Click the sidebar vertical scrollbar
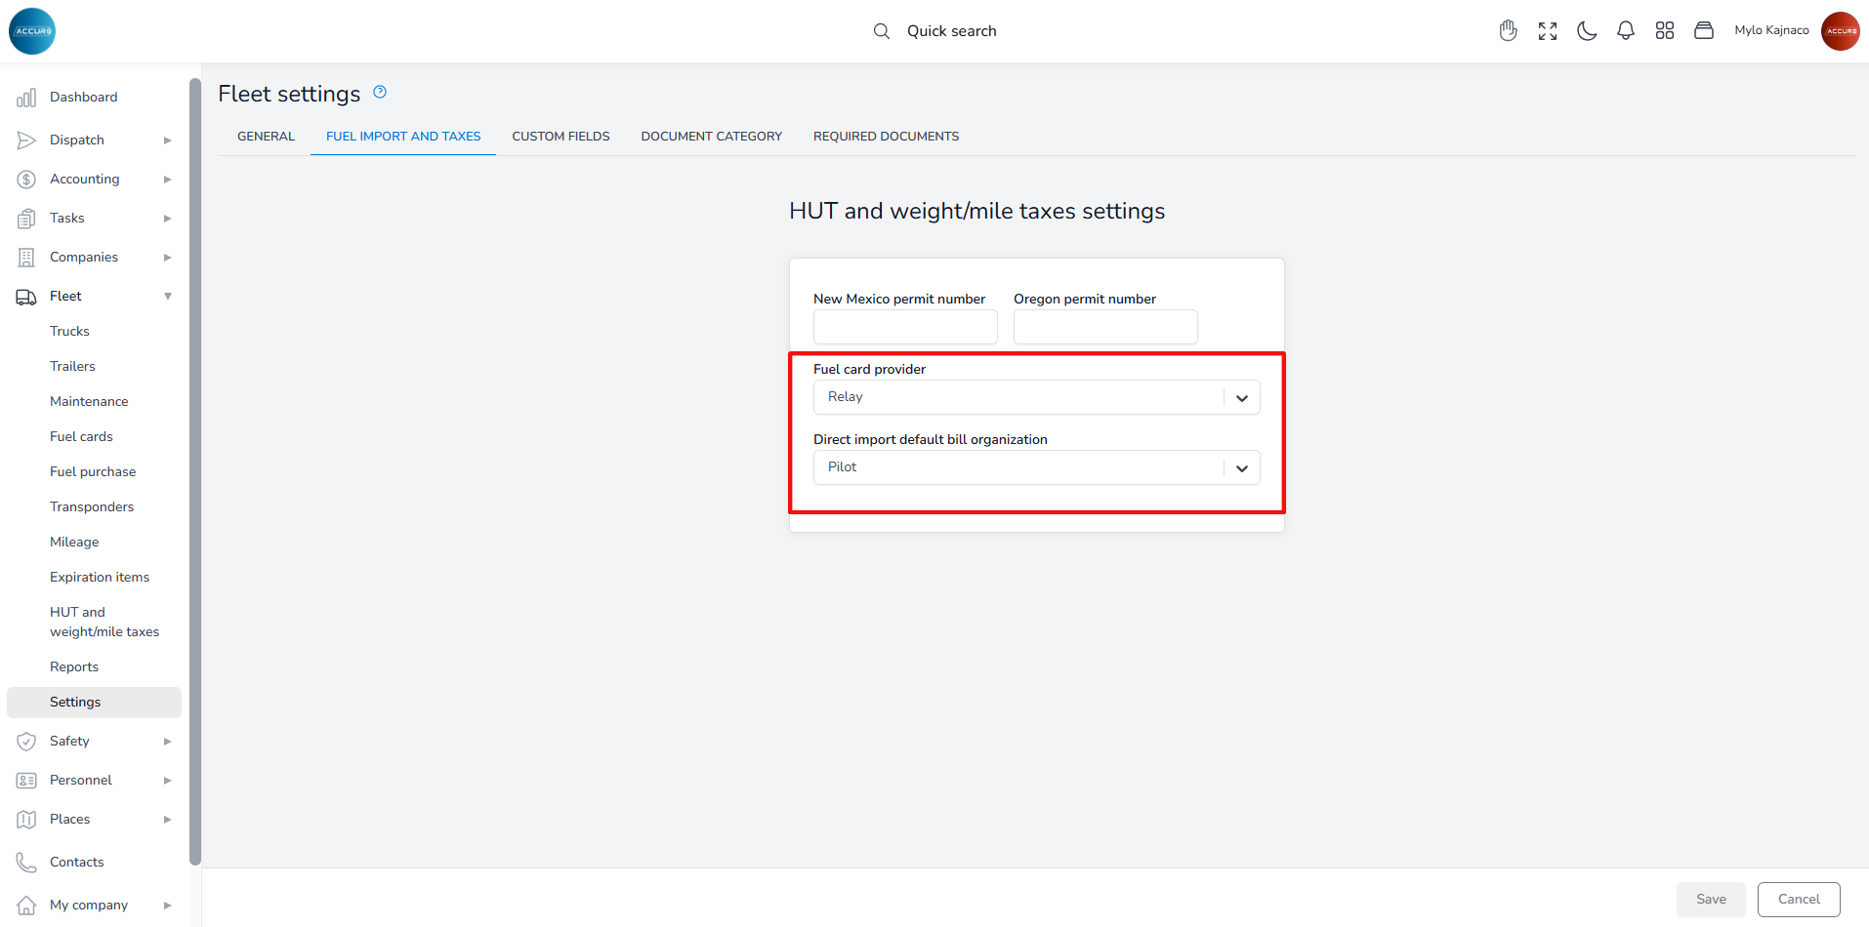 pos(195,468)
